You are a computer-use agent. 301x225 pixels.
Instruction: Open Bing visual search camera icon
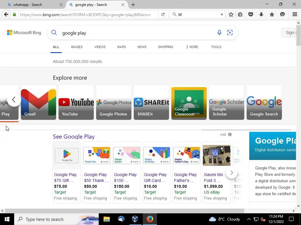point(230,33)
